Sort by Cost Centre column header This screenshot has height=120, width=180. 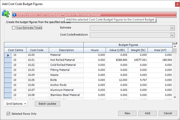pyautogui.click(x=15, y=50)
